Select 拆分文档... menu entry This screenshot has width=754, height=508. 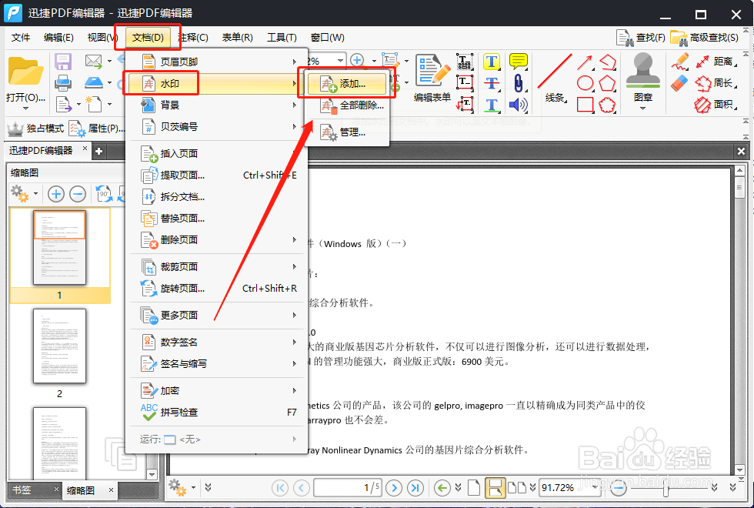coord(216,197)
